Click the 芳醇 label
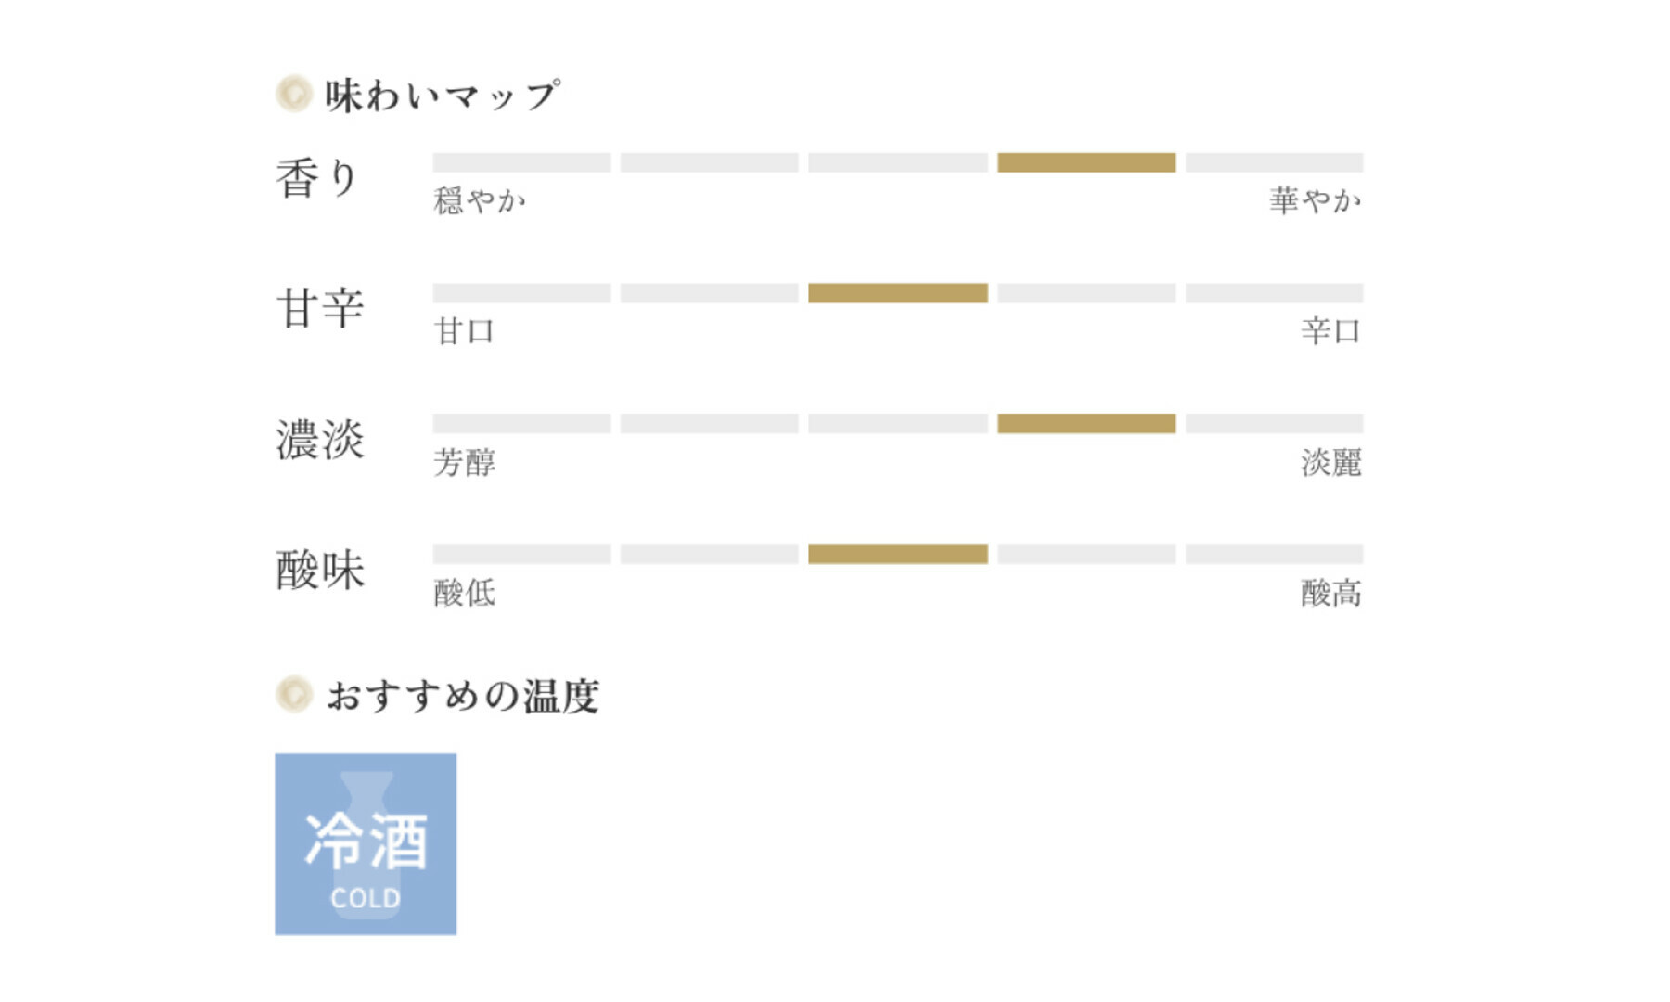The width and height of the screenshot is (1670, 1002). pos(465,462)
